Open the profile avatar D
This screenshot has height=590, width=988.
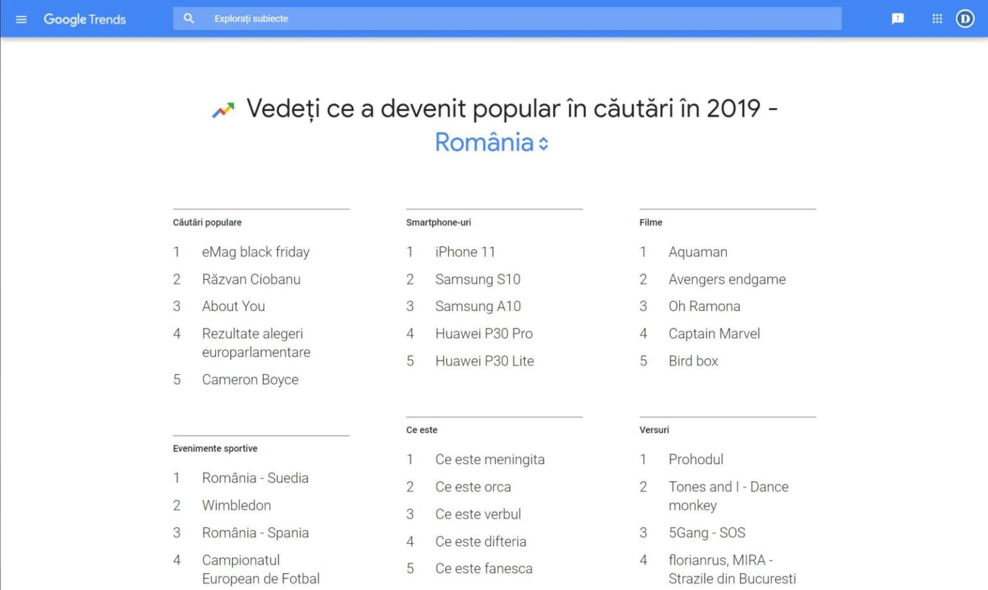(x=964, y=19)
